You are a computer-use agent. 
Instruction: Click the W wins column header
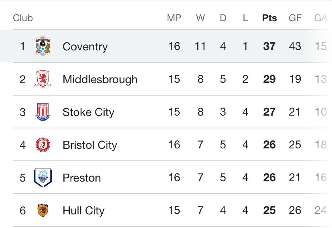[200, 18]
